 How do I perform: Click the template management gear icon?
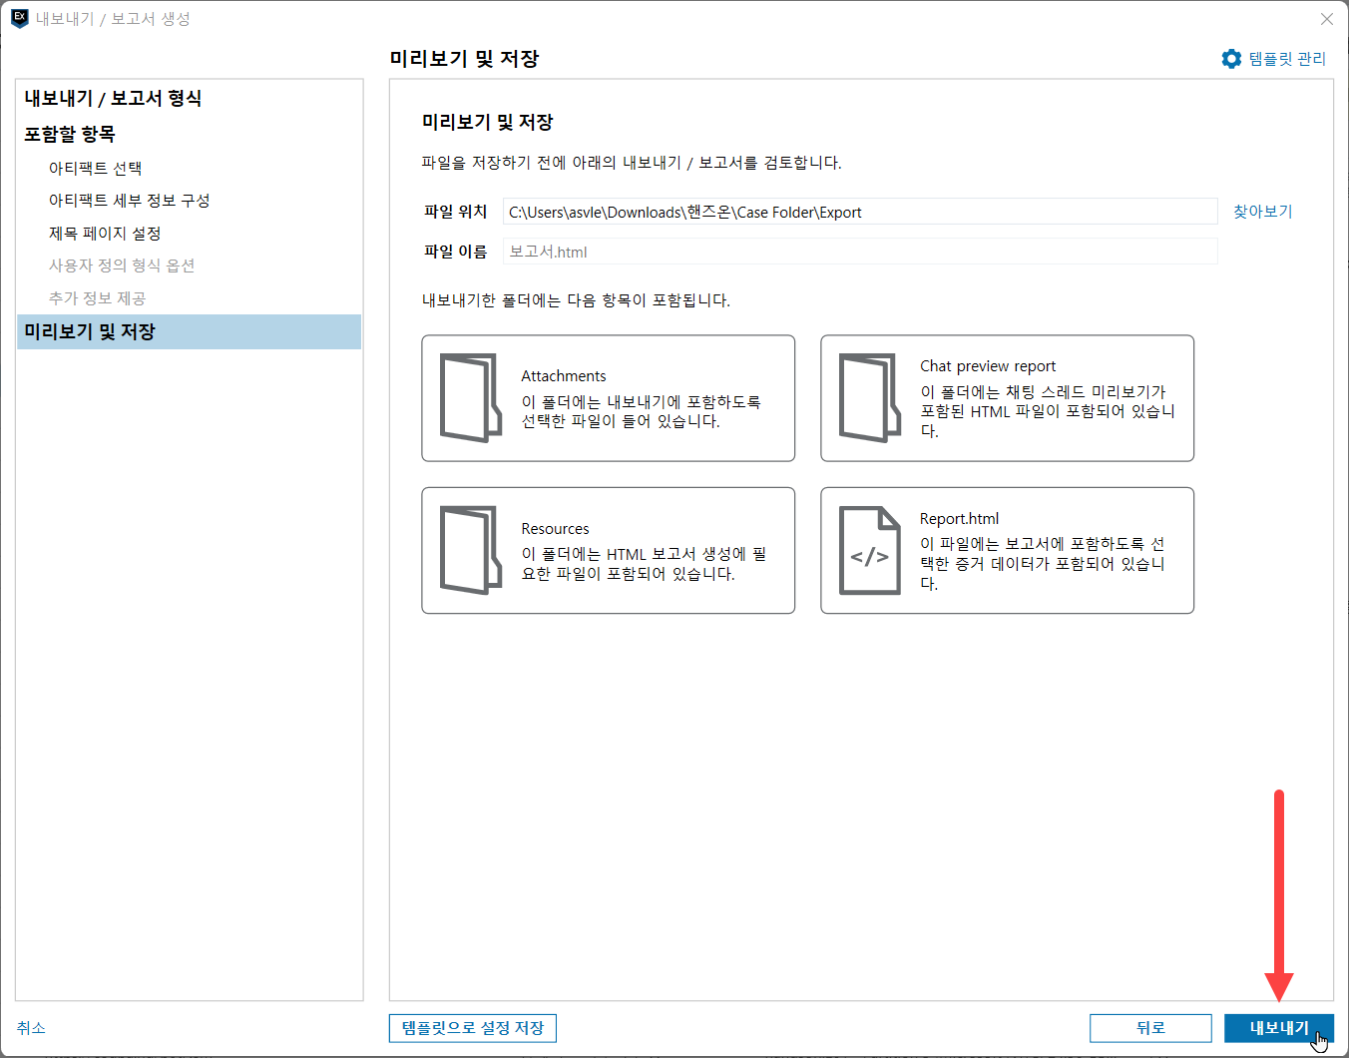tap(1231, 59)
